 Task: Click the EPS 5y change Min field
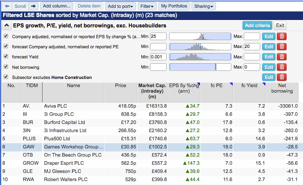(x=158, y=36)
